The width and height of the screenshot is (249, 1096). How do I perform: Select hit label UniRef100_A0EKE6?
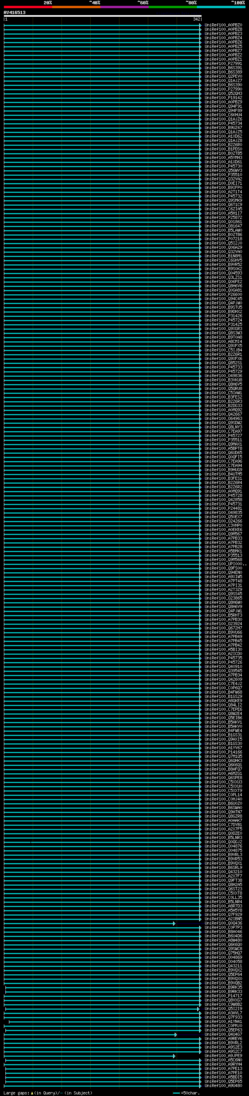tap(223, 530)
